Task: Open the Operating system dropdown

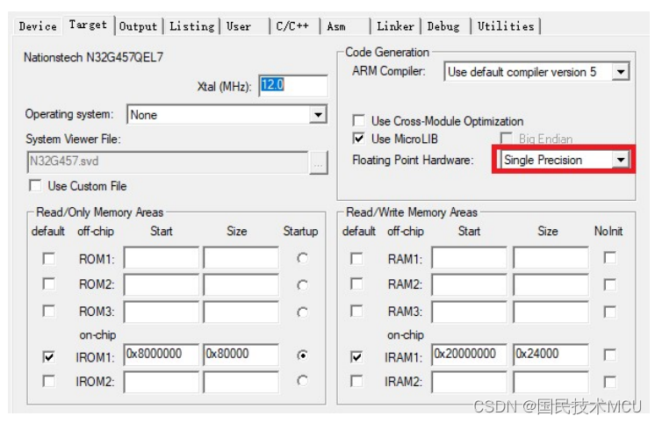Action: tap(227, 114)
